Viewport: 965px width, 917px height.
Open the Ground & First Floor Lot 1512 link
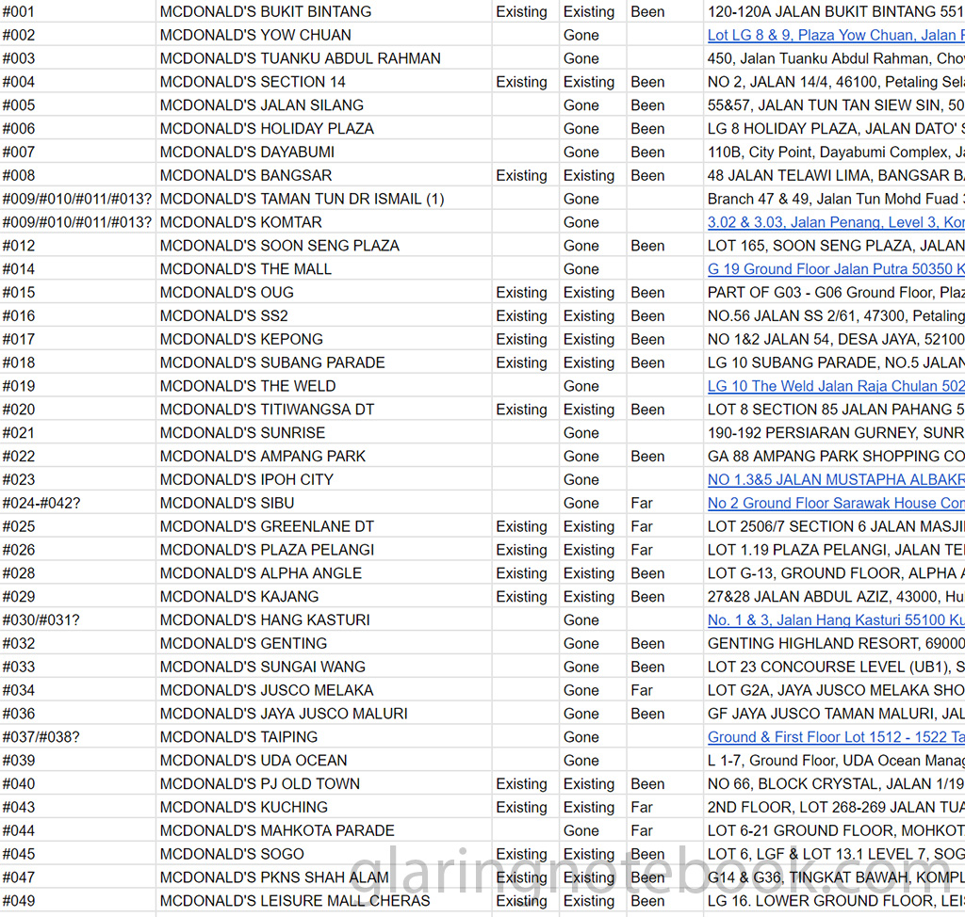(835, 737)
